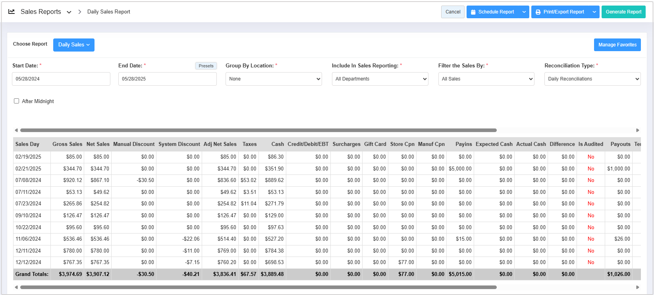Expand the Sales Reports chevron menu

(69, 12)
